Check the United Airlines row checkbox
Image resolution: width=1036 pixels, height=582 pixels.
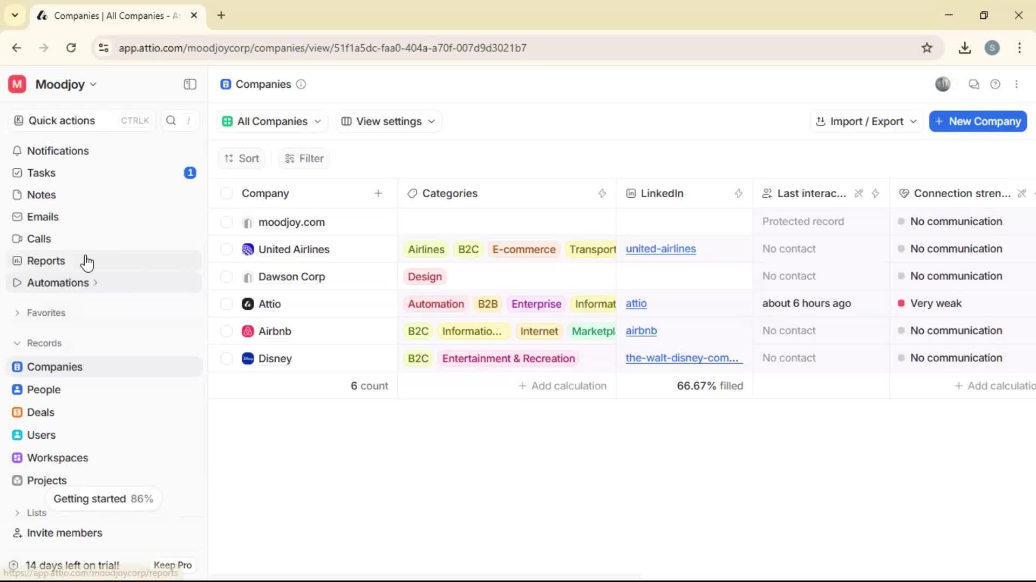[227, 250]
